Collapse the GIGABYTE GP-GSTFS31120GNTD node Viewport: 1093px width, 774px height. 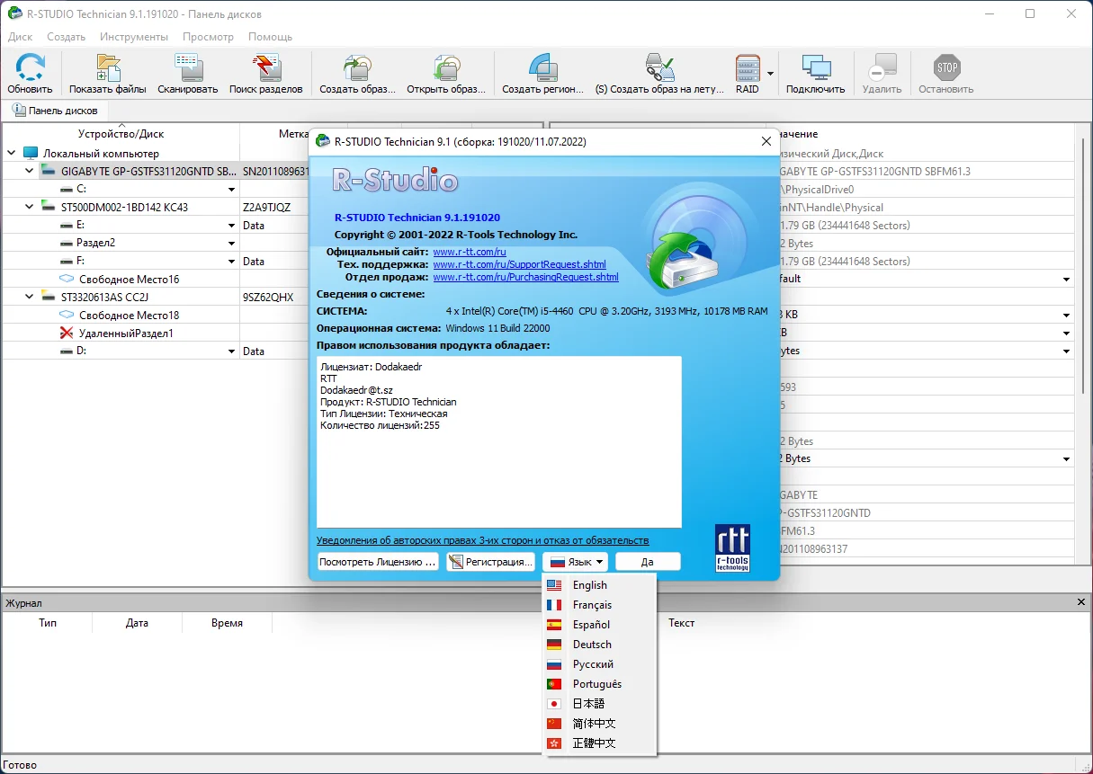coord(29,171)
